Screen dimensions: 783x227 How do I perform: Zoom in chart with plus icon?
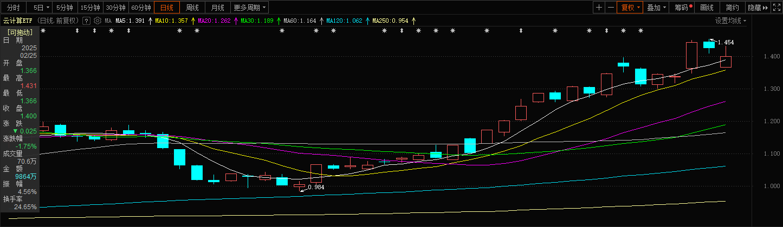[599, 8]
